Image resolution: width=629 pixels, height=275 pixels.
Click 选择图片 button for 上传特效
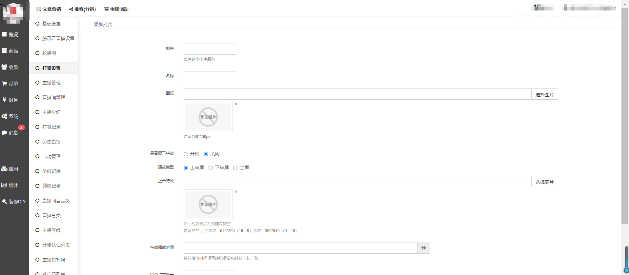(x=544, y=182)
